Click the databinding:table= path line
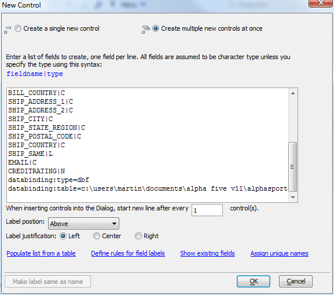 tap(148, 189)
